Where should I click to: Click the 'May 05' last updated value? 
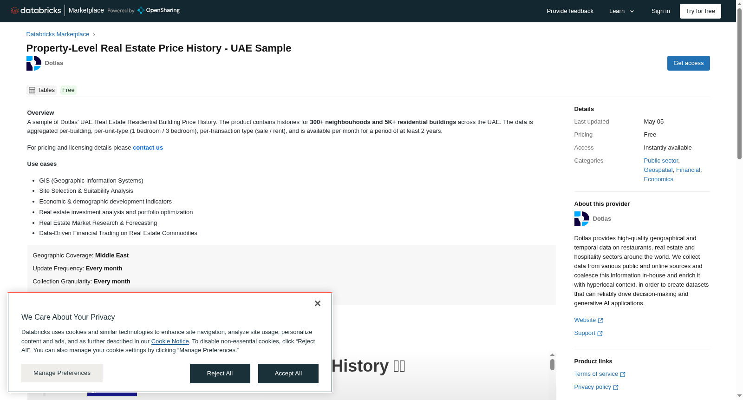coord(654,122)
